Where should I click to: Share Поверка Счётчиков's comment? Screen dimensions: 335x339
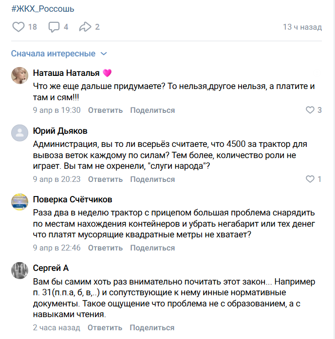tap(152, 248)
